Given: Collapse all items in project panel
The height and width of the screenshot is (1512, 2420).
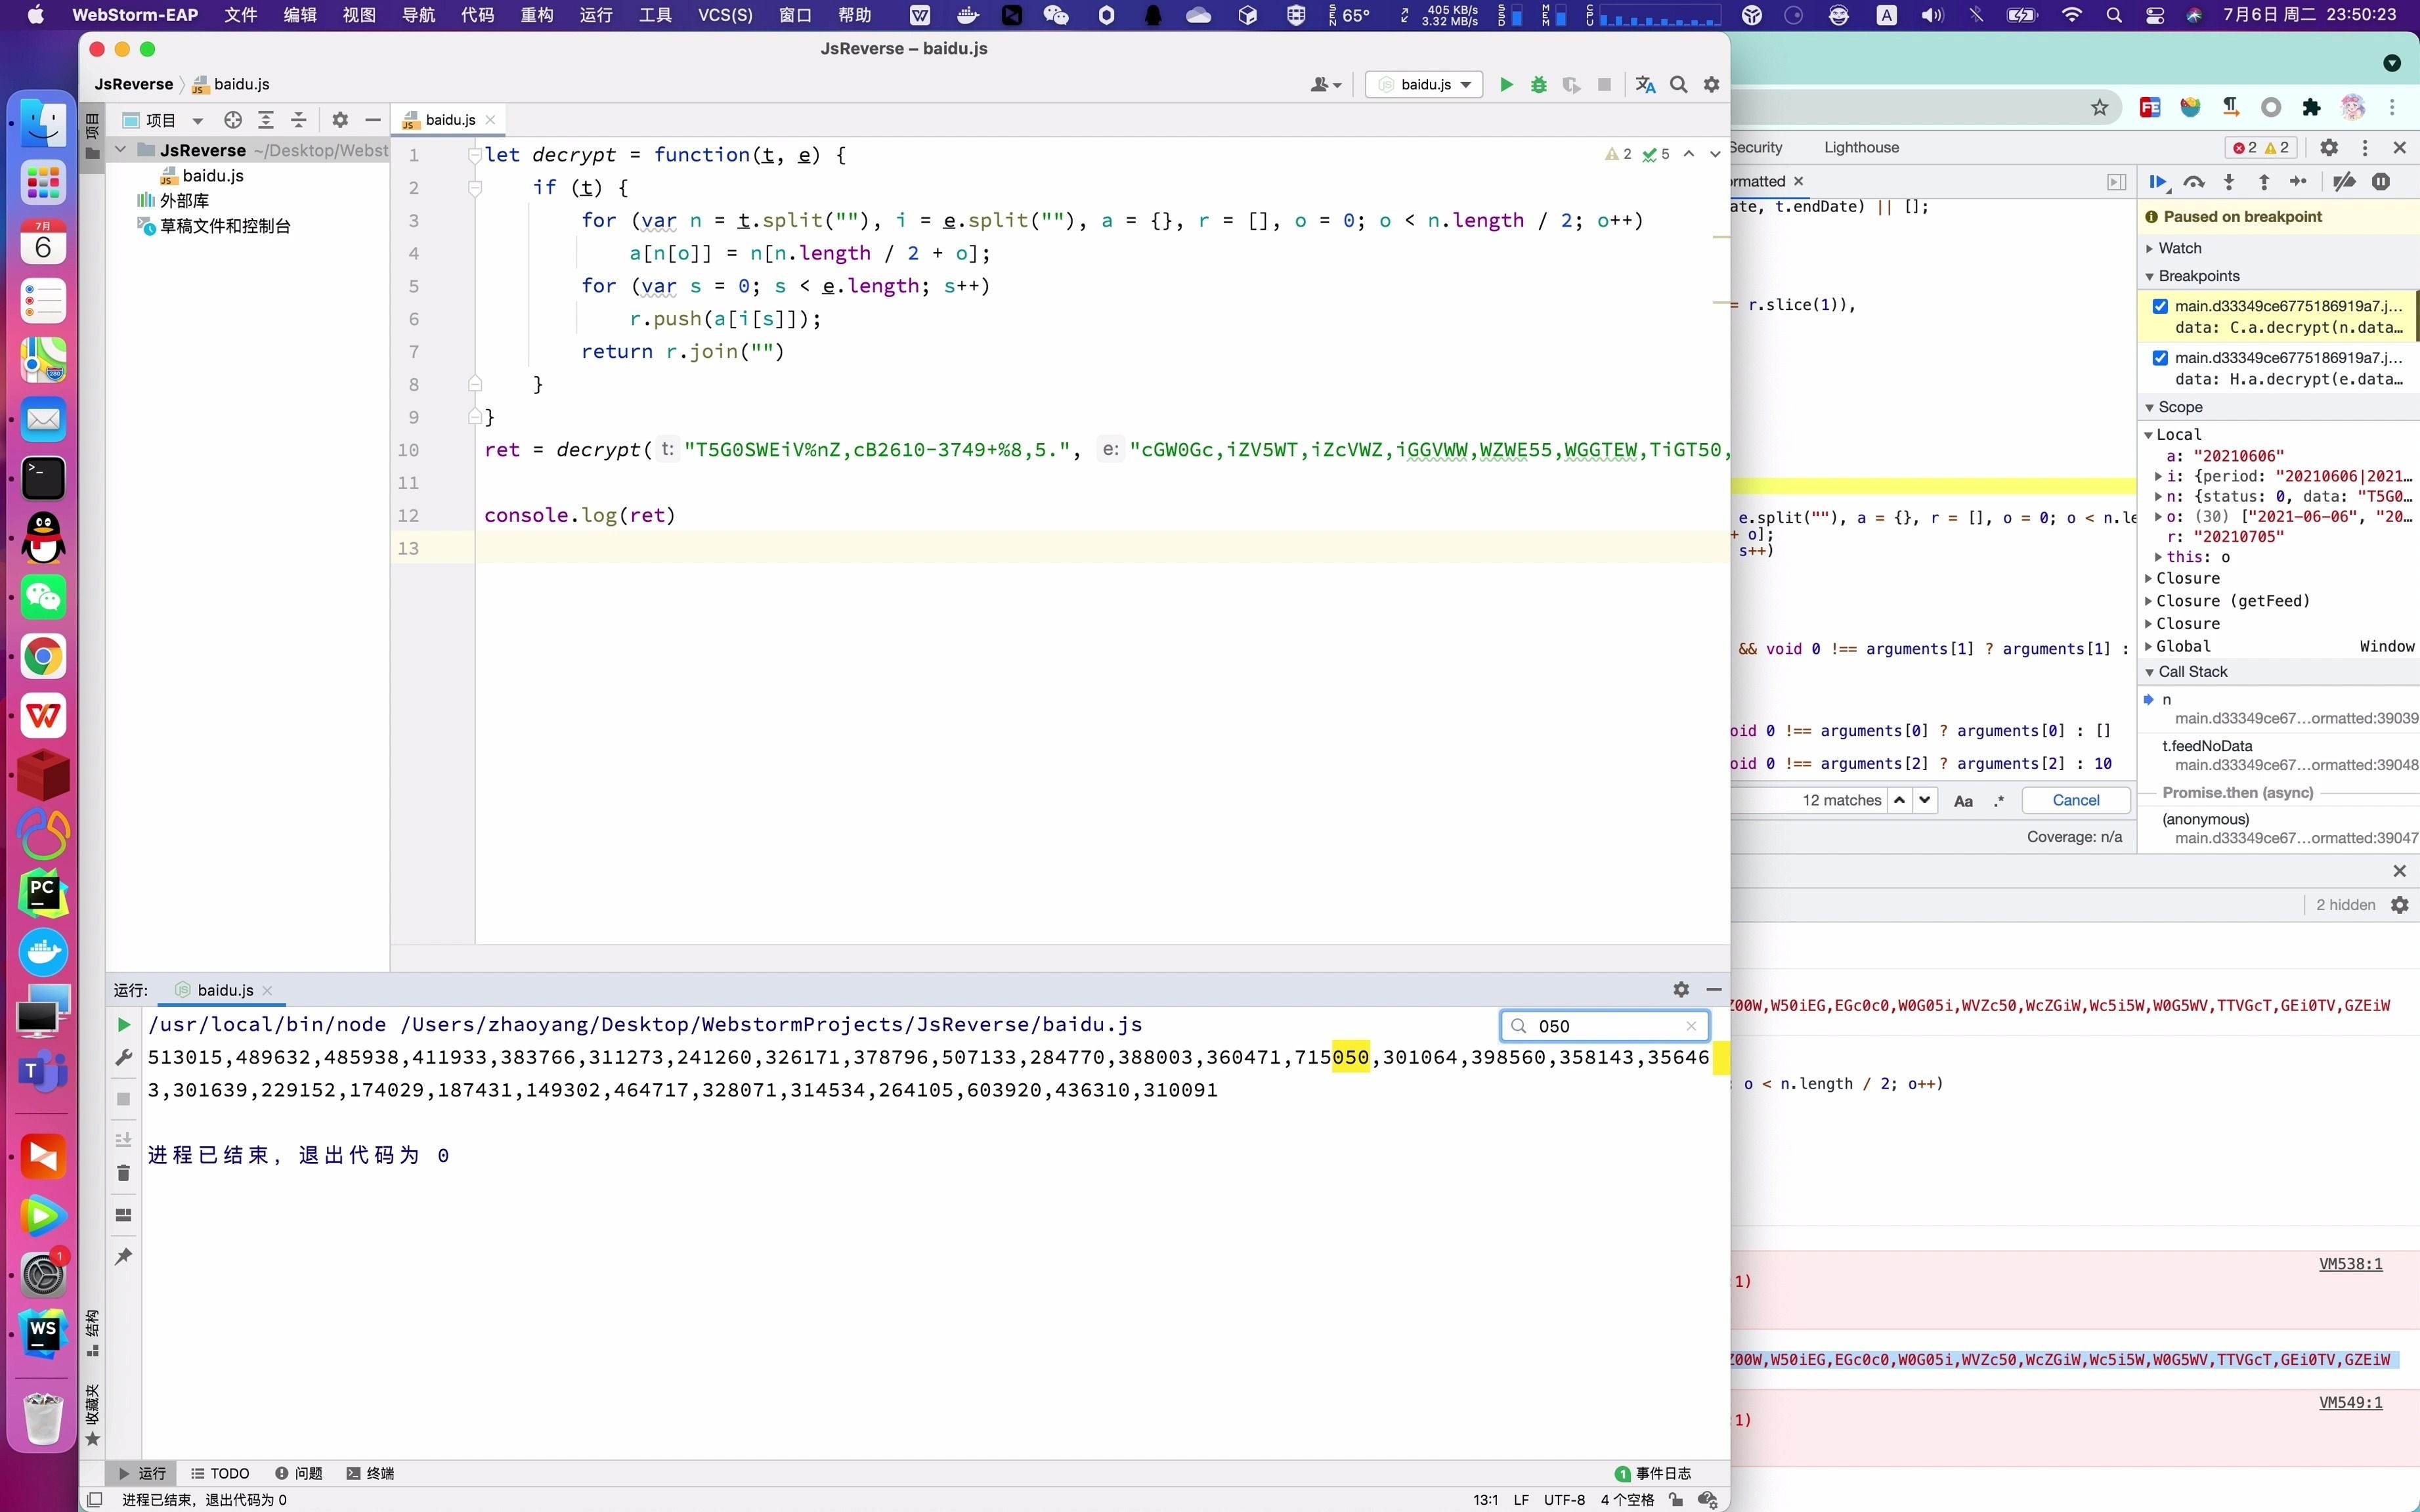Looking at the screenshot, I should (299, 120).
